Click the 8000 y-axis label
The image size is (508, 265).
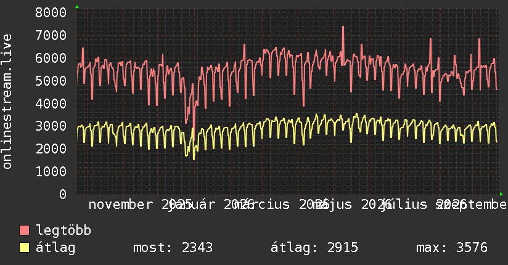click(51, 13)
